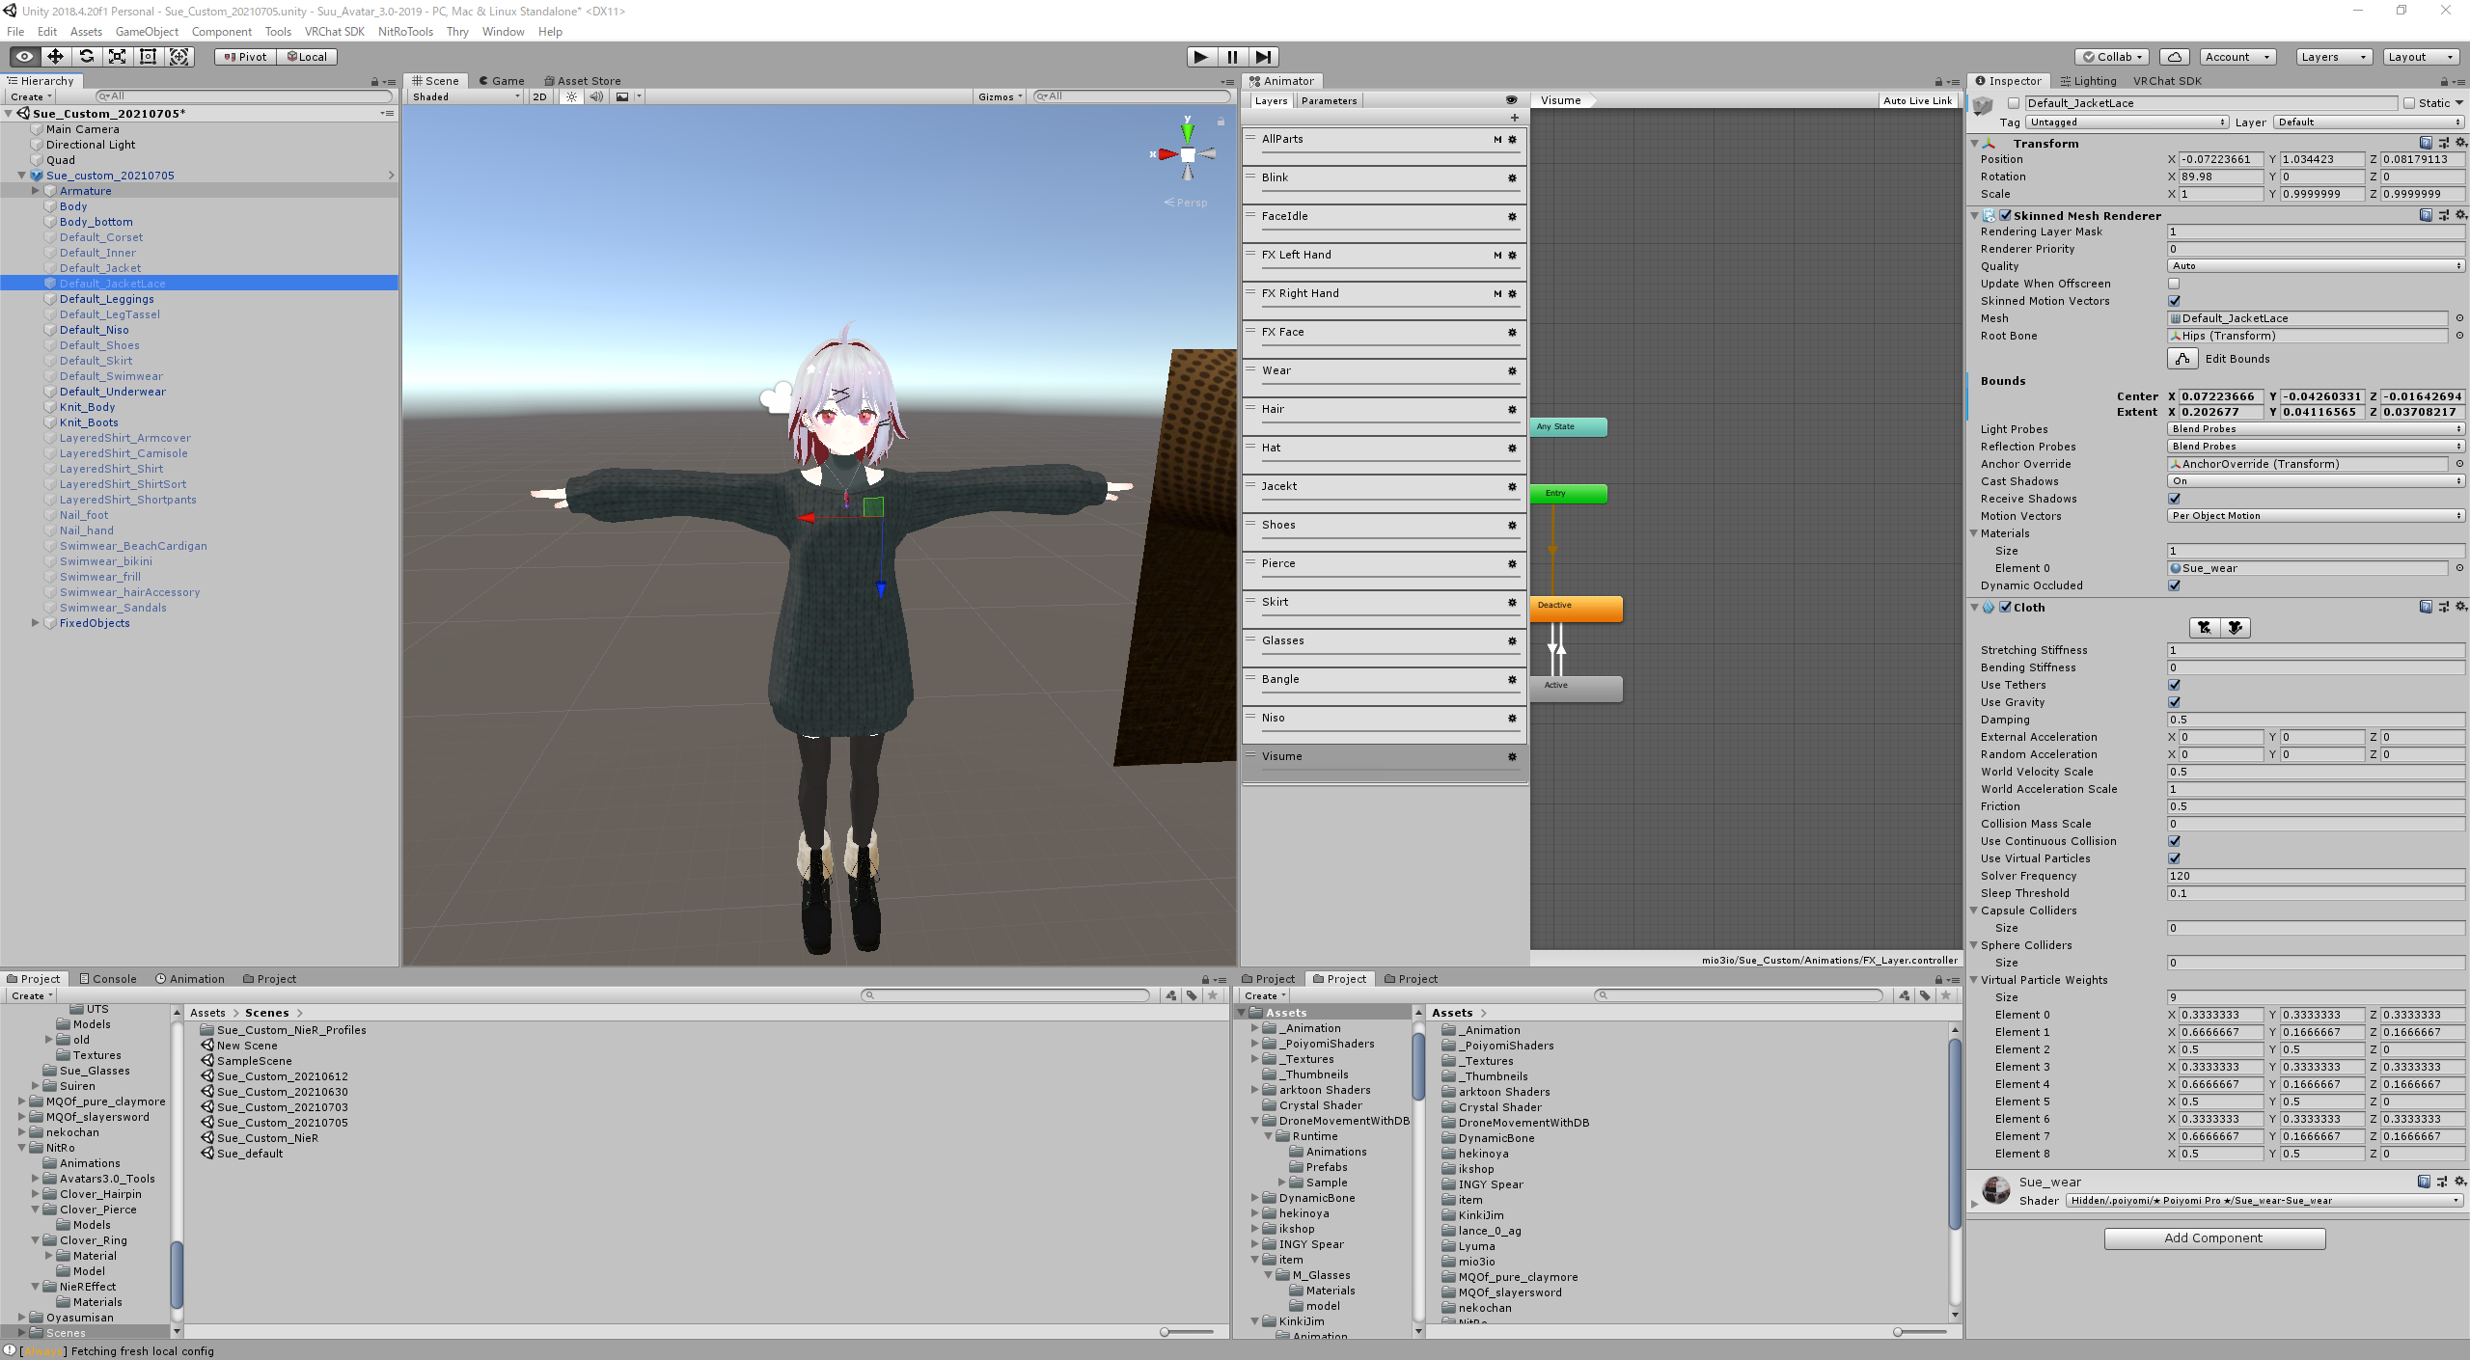Open the NitRoTools menu
Viewport: 2470px width, 1360px height.
405,31
